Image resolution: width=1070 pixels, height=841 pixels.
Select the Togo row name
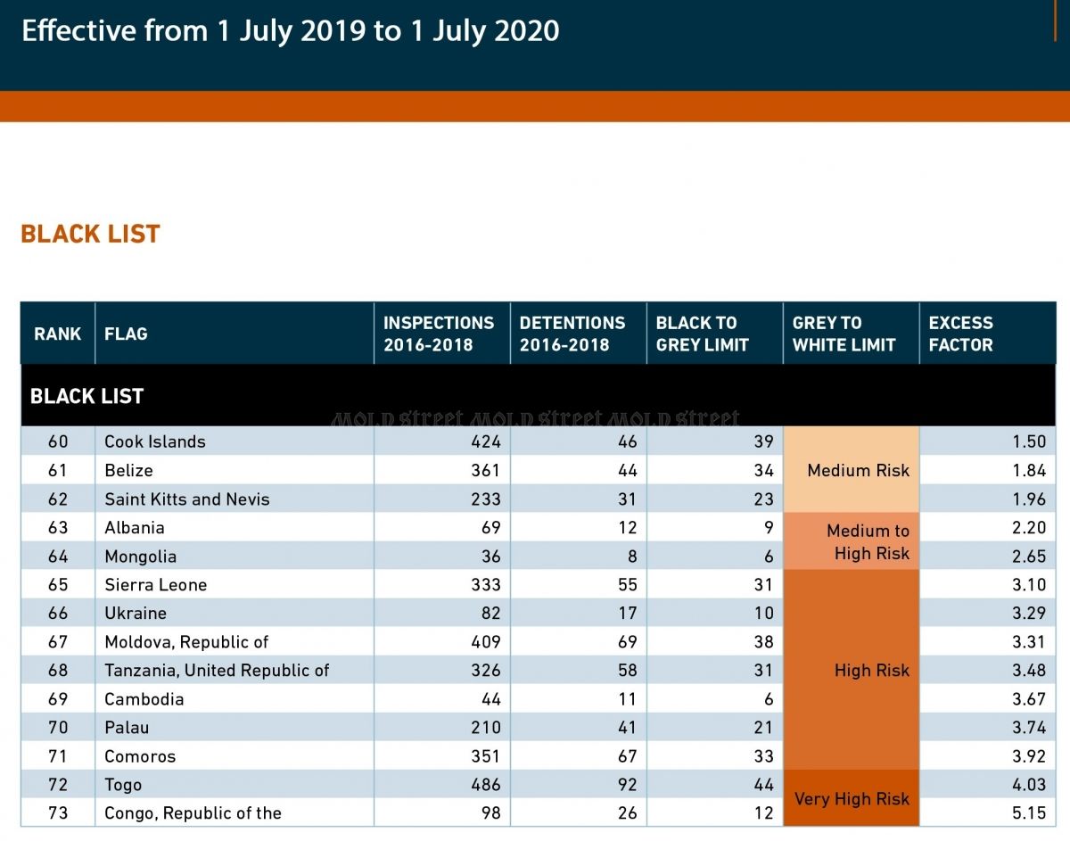(123, 785)
